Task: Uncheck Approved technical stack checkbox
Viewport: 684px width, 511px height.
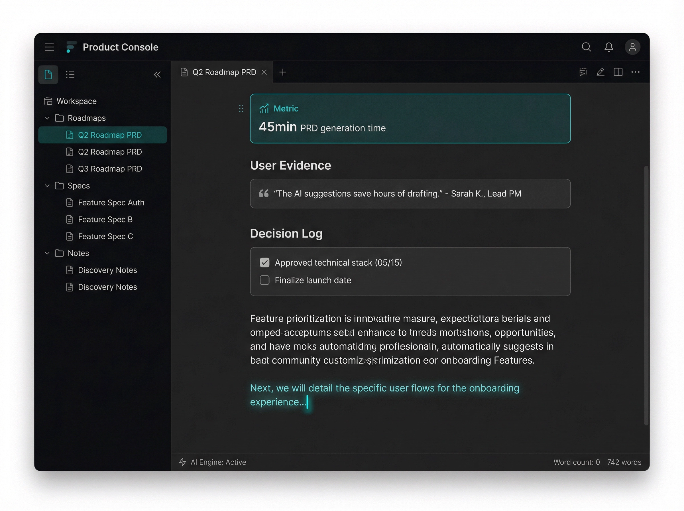Action: (264, 262)
